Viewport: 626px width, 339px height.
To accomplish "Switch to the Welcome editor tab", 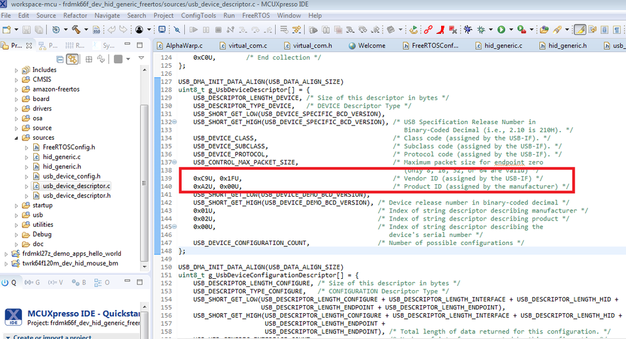I will click(367, 46).
